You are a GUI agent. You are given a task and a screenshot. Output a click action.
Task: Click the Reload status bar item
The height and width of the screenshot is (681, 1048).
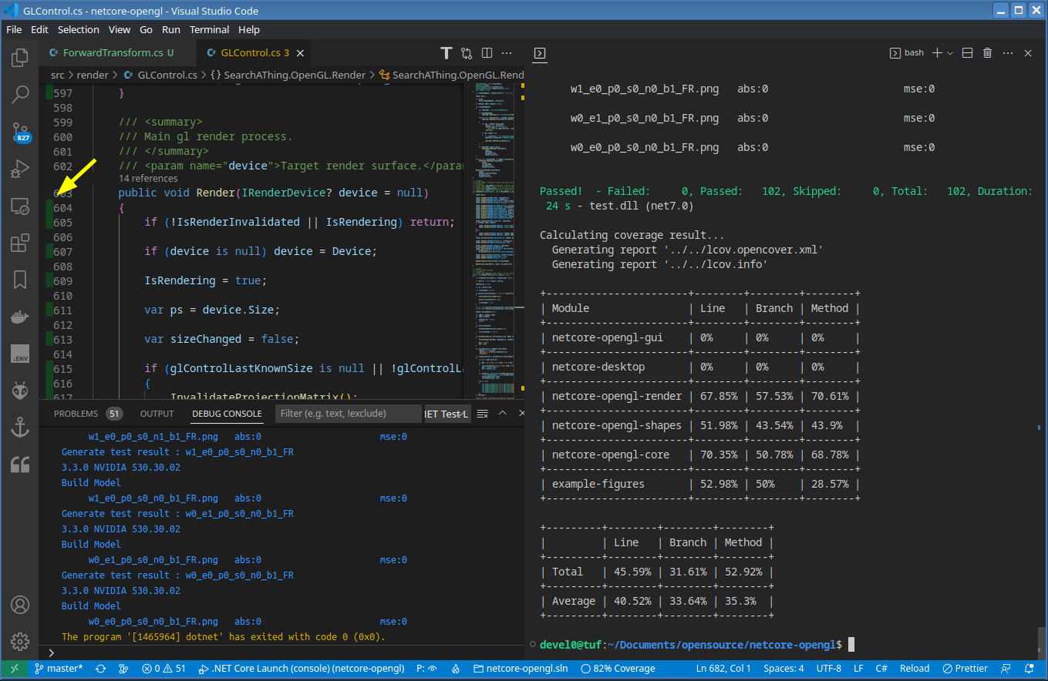point(915,669)
